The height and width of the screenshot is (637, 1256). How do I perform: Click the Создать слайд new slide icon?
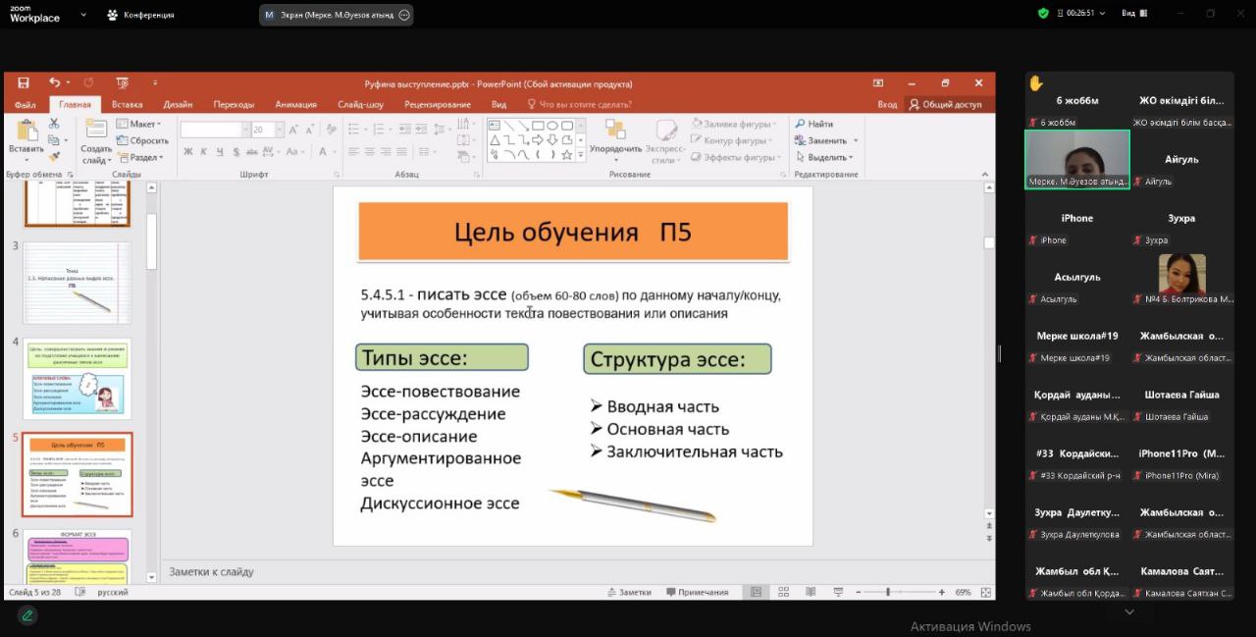[96, 131]
